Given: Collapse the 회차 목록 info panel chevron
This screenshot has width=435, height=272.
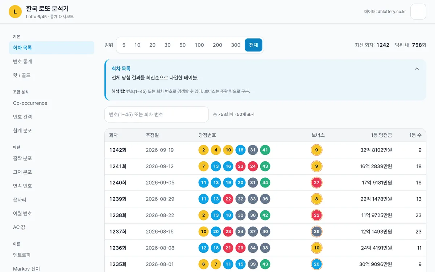Looking at the screenshot, I should 417,69.
